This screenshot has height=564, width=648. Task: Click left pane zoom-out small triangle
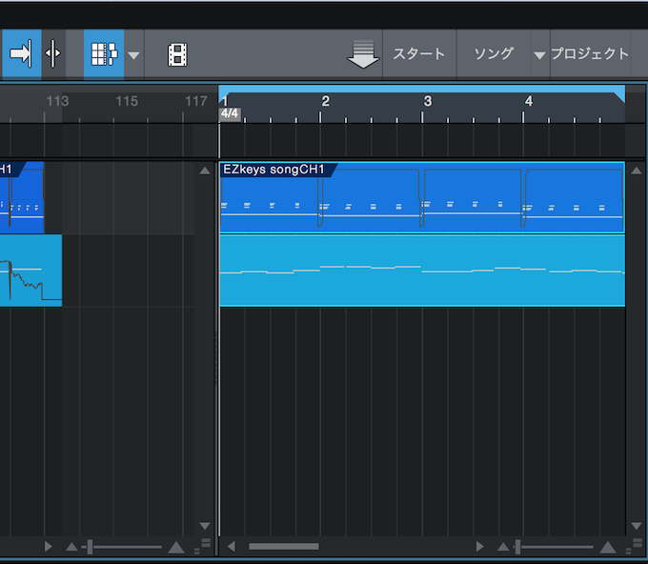tap(71, 547)
